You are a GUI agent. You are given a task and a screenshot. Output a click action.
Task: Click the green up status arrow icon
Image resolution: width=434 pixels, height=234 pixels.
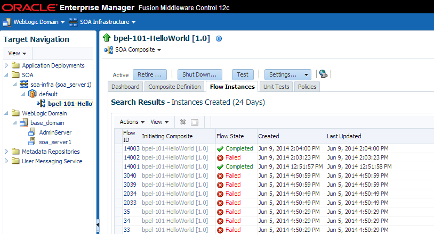click(x=107, y=38)
